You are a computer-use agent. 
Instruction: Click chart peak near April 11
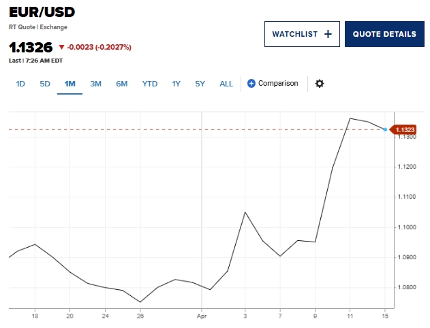click(x=350, y=118)
